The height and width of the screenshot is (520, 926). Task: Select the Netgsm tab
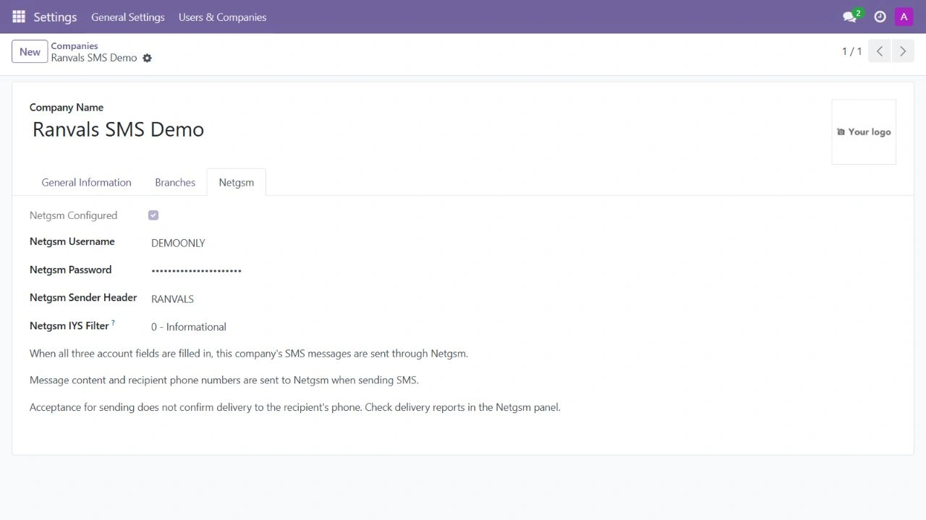tap(237, 182)
